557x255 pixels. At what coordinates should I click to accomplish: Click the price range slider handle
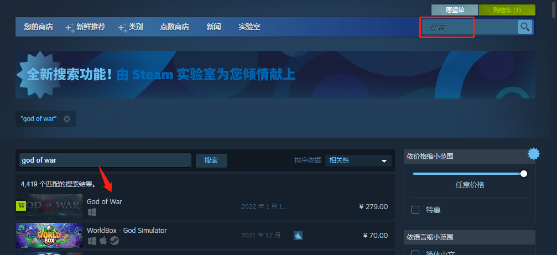click(524, 174)
